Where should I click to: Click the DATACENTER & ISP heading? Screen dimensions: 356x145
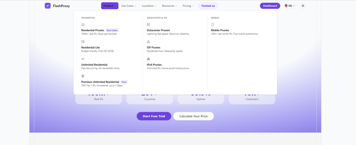coord(157,18)
